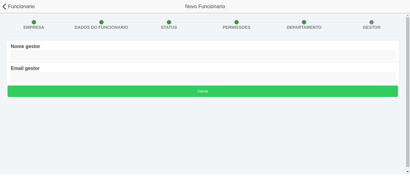Click the back chevron arrow icon

tap(4, 7)
